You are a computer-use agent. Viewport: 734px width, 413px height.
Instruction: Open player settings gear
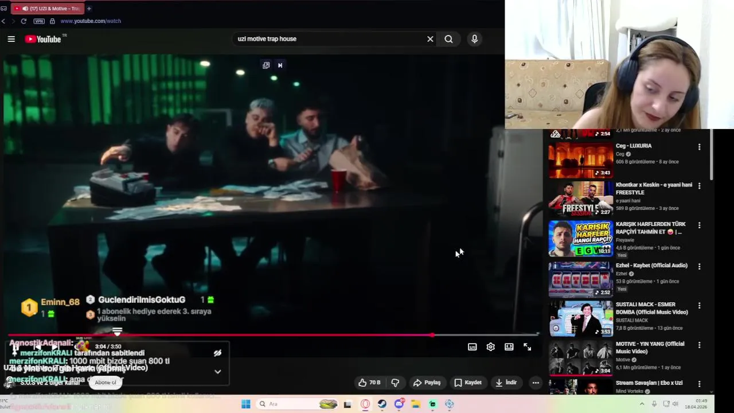coord(491,347)
